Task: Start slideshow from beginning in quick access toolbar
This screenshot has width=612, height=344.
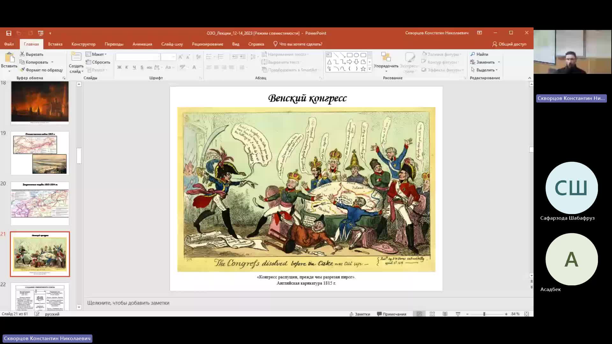Action: coord(40,33)
